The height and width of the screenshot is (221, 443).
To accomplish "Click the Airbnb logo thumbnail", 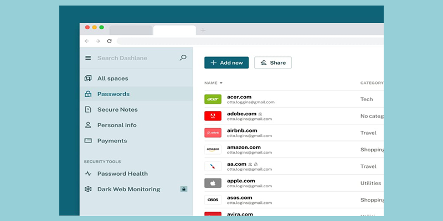I will pos(213,133).
